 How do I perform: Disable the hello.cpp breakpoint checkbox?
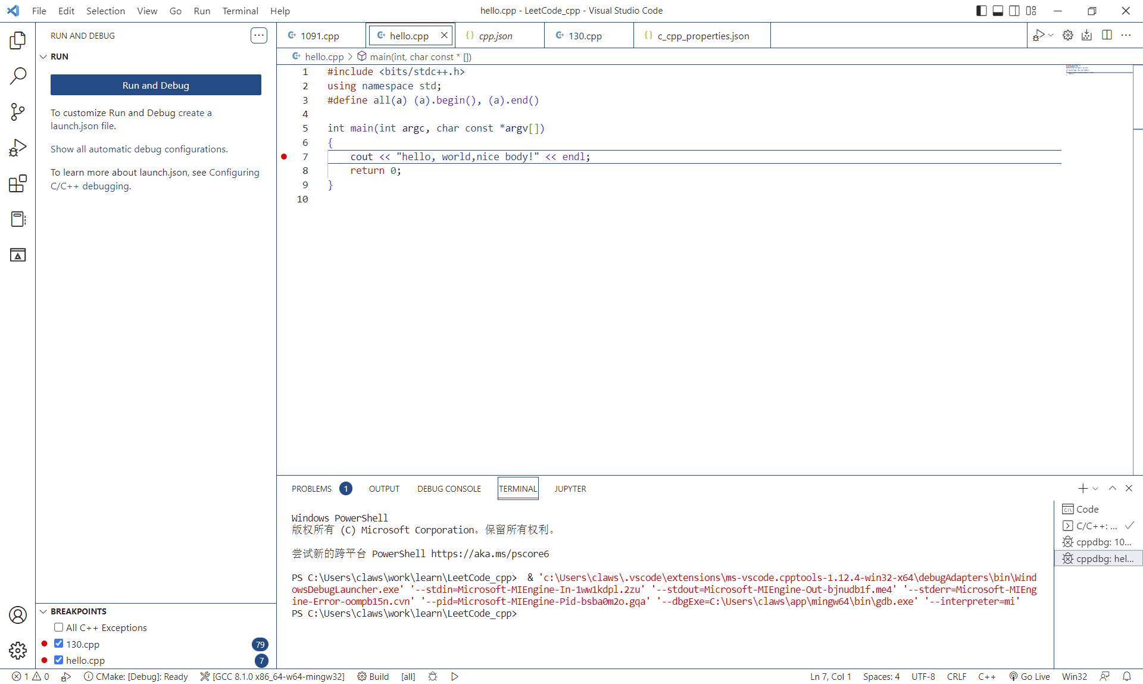point(58,660)
